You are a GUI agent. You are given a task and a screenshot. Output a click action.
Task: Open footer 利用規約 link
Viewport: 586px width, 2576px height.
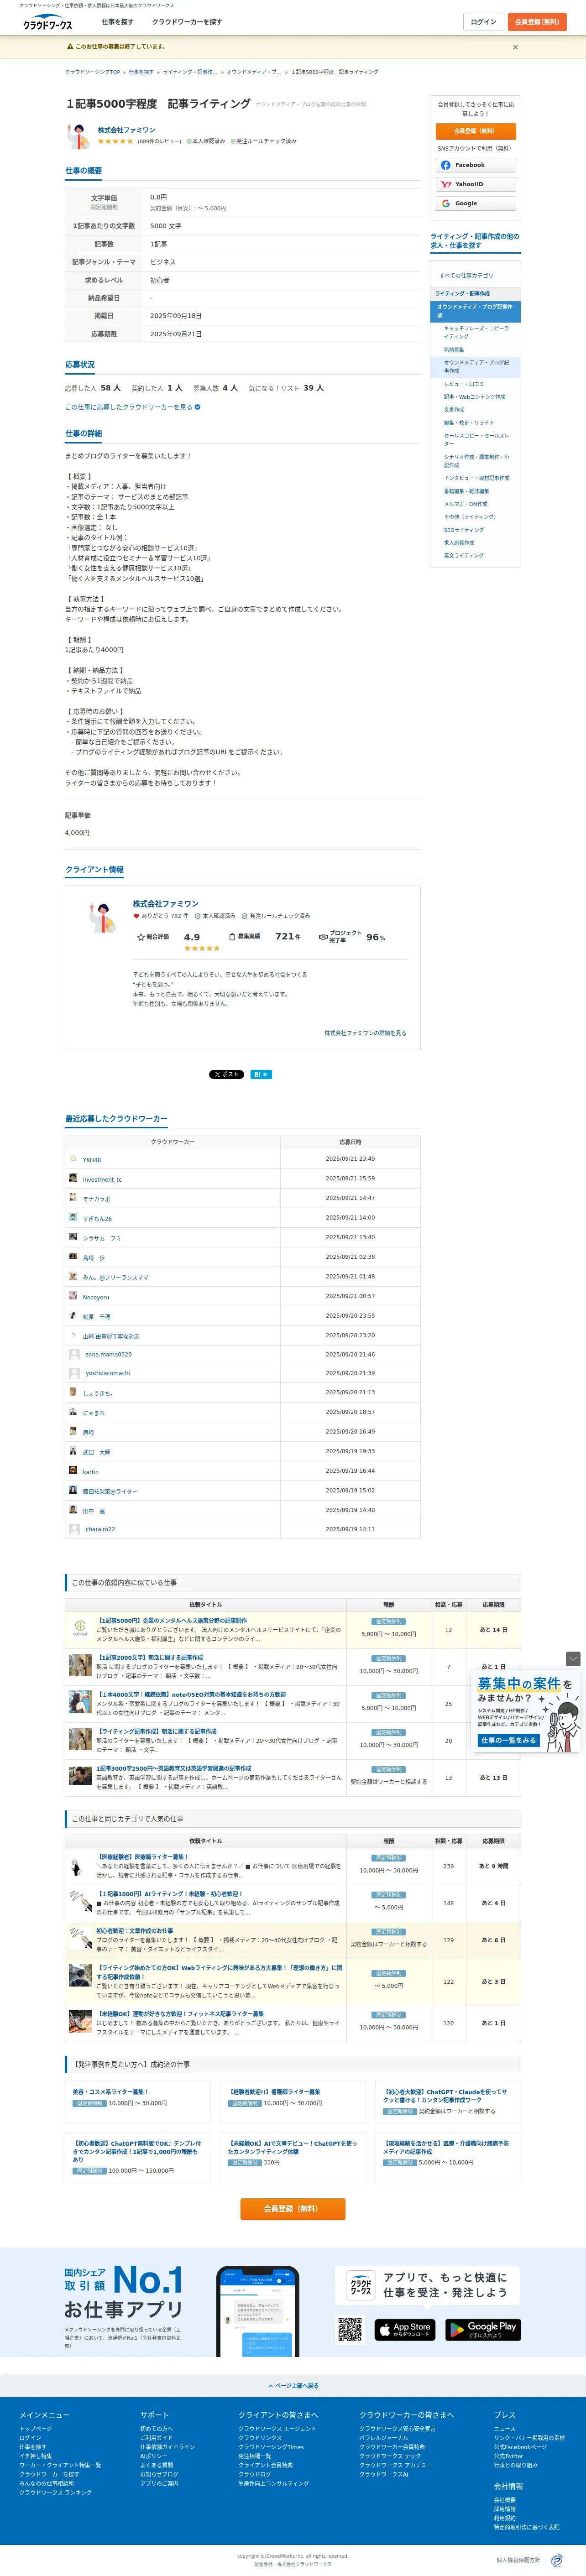(505, 2518)
